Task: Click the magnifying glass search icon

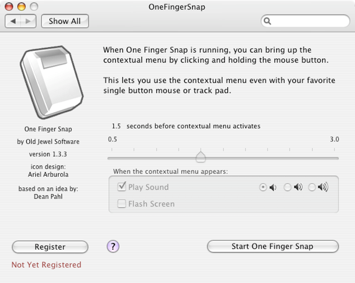Action: pos(267,21)
